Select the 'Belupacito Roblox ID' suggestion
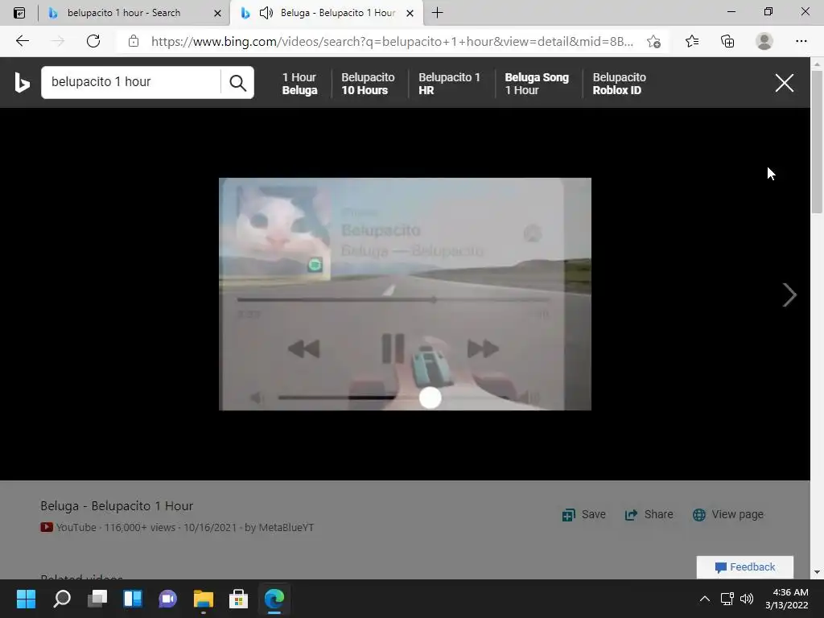The height and width of the screenshot is (618, 824). 619,84
